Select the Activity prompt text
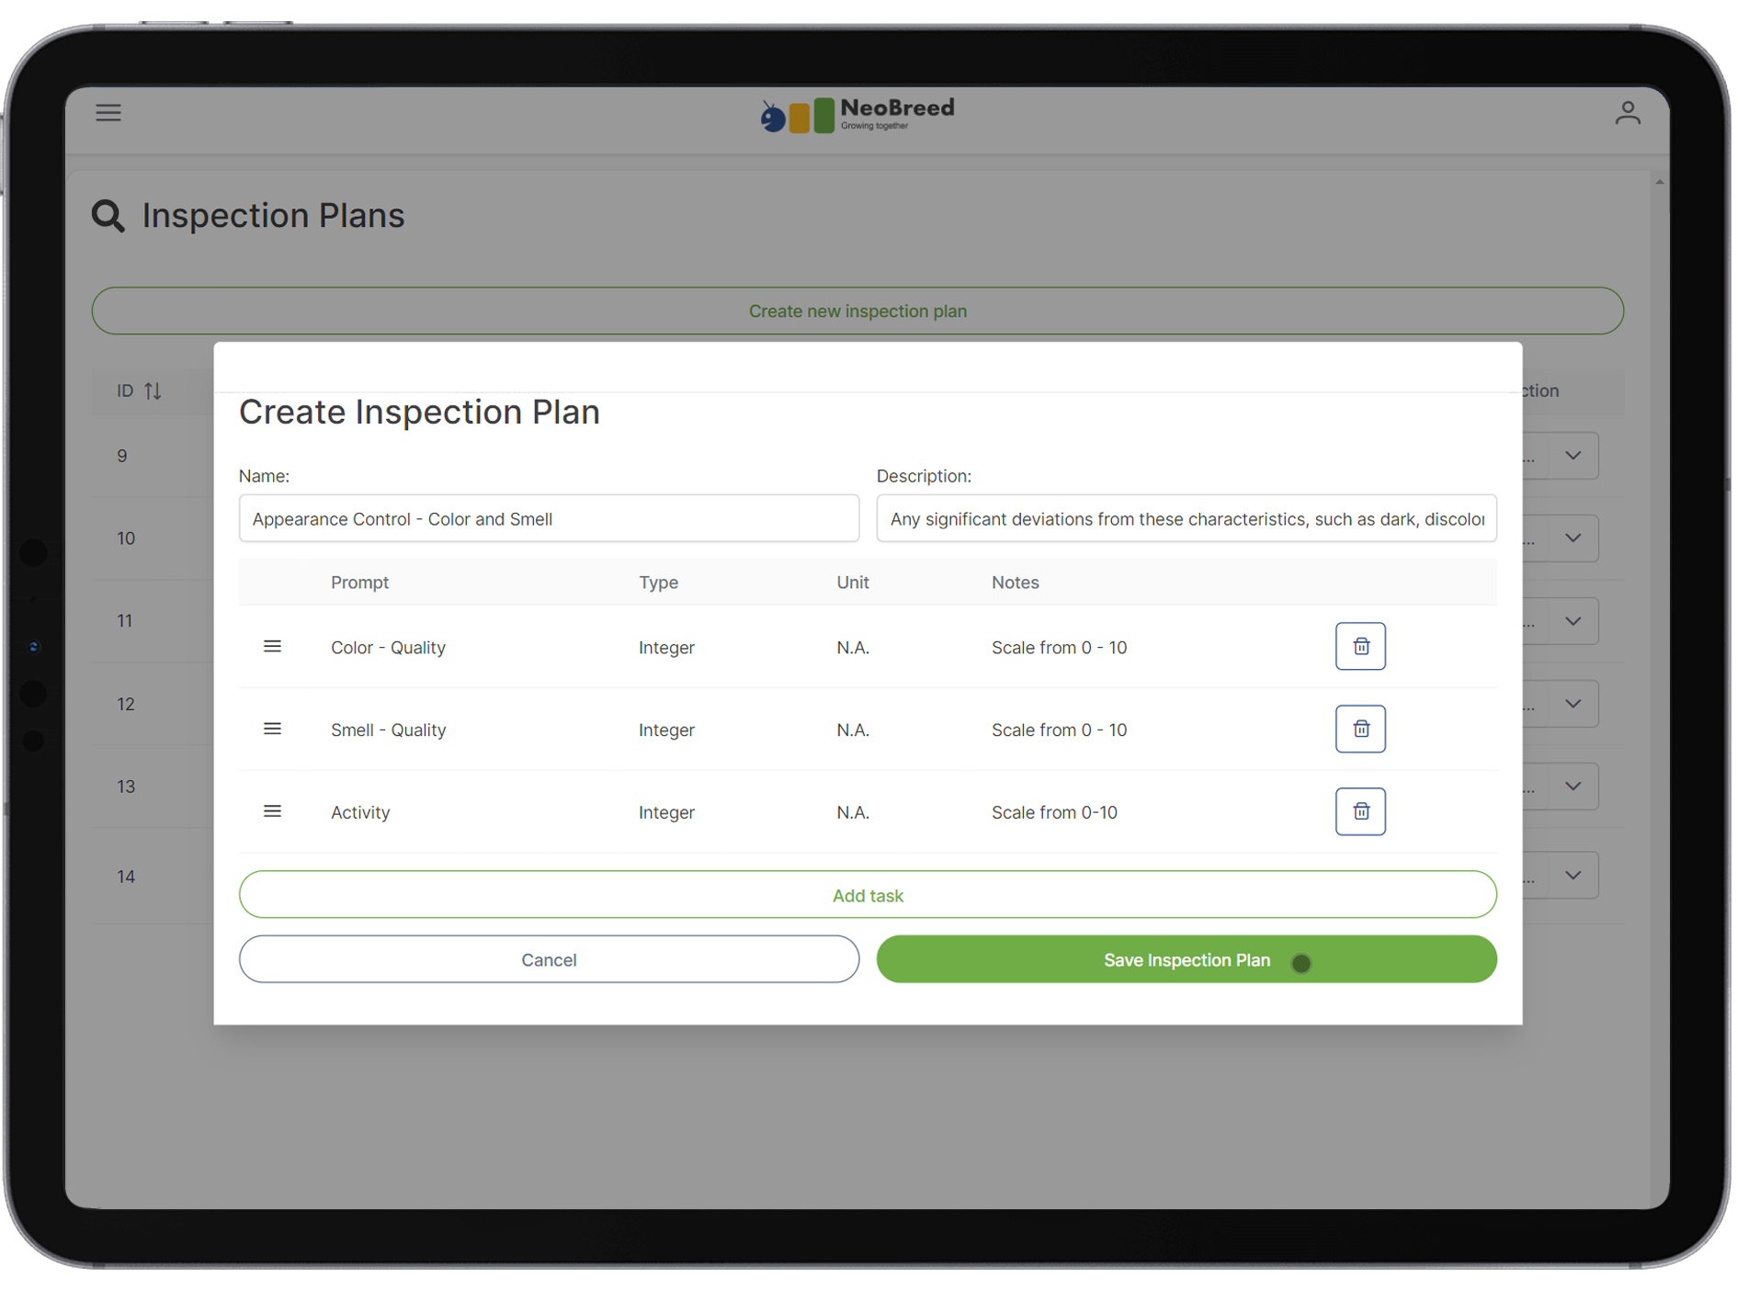The image size is (1737, 1302). pyautogui.click(x=360, y=814)
